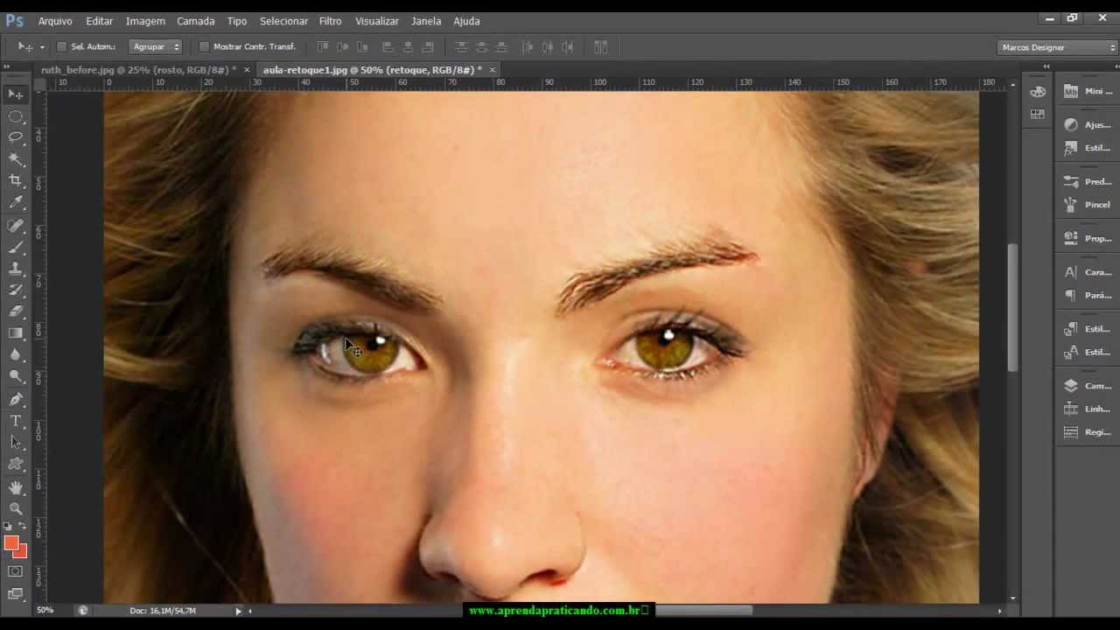This screenshot has width=1120, height=630.
Task: Open the Editar menu
Action: (x=99, y=21)
